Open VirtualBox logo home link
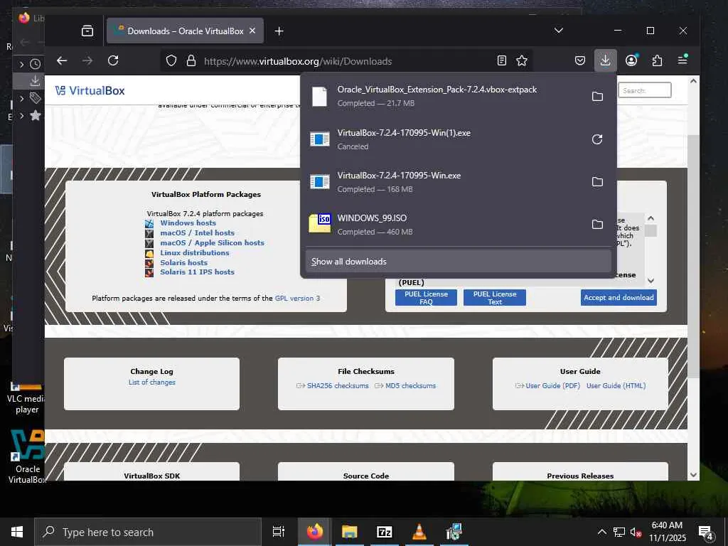 click(x=90, y=90)
